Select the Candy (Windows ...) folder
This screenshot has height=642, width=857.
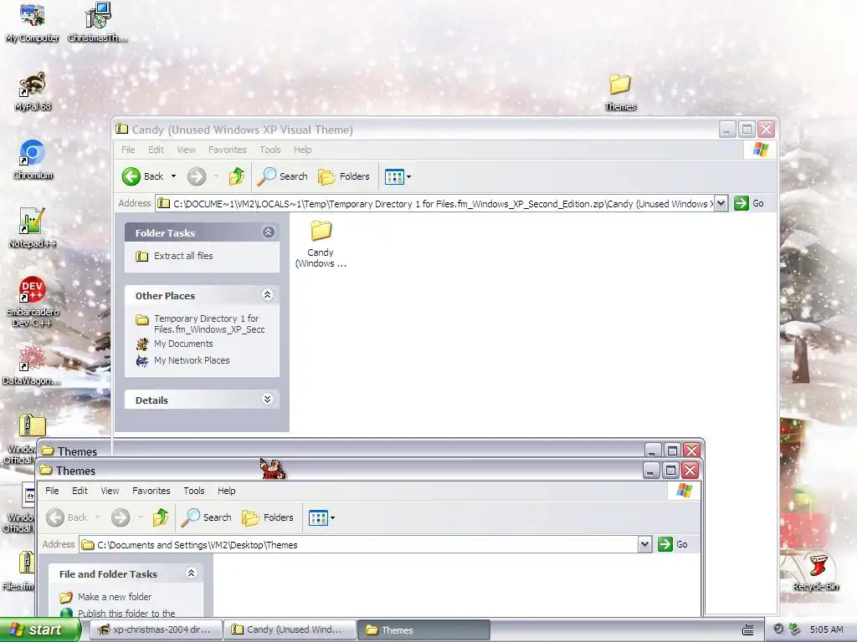[x=321, y=244]
